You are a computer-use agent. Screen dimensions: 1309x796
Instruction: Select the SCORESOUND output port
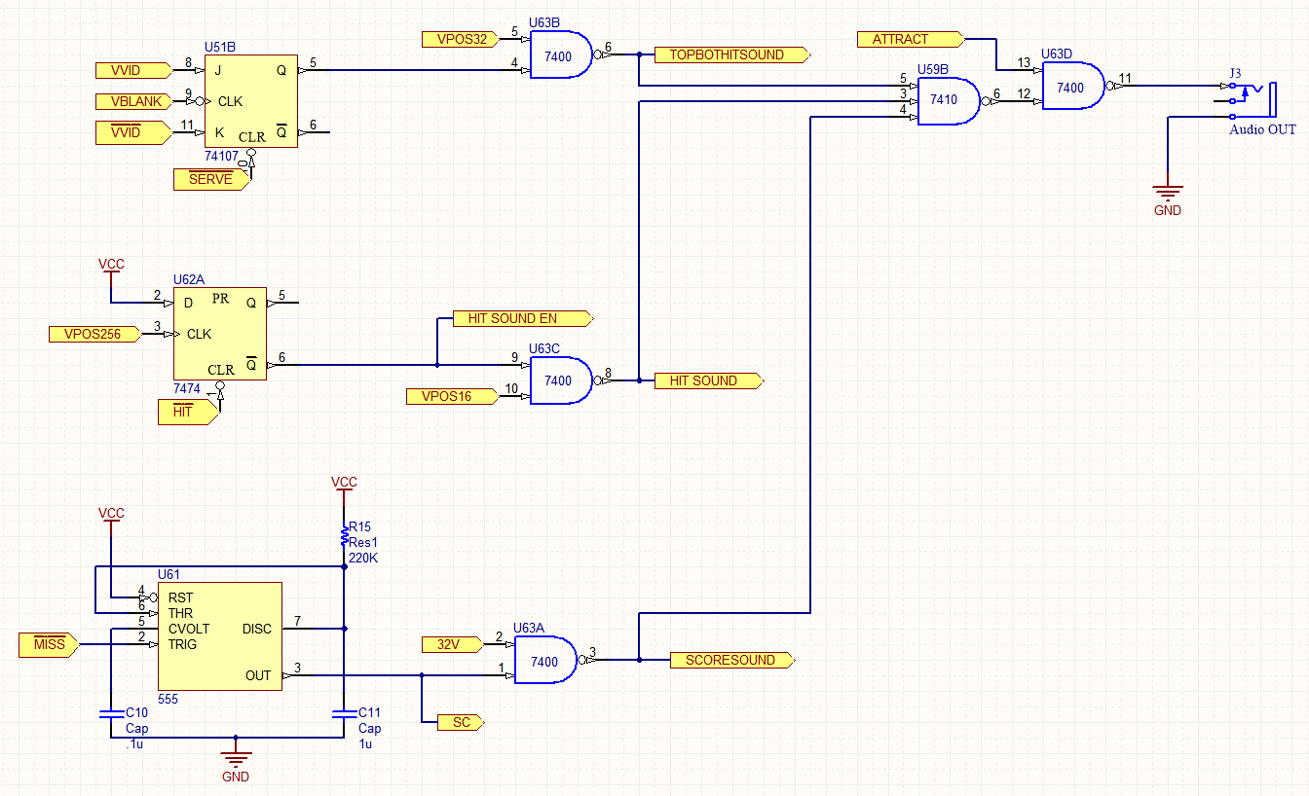coord(733,660)
